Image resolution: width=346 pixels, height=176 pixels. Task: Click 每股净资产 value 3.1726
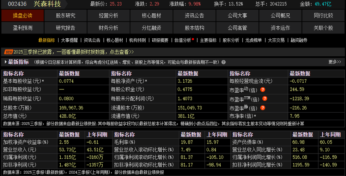coord(185,81)
